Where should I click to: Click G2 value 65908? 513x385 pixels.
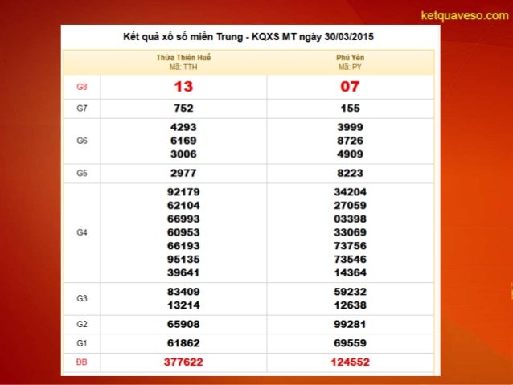point(183,324)
